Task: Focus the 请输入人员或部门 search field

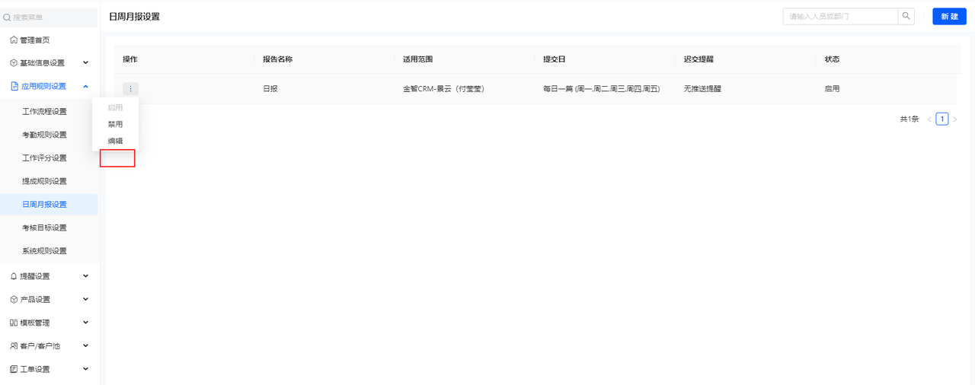Action: [x=840, y=16]
